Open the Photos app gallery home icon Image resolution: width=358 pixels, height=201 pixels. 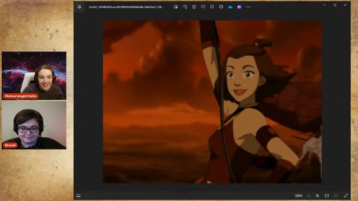pyautogui.click(x=79, y=7)
